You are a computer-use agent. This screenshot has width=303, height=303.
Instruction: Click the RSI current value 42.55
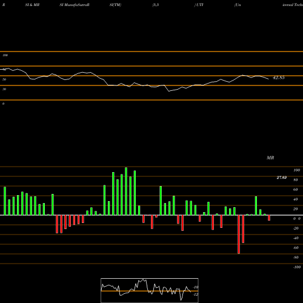click(x=279, y=78)
